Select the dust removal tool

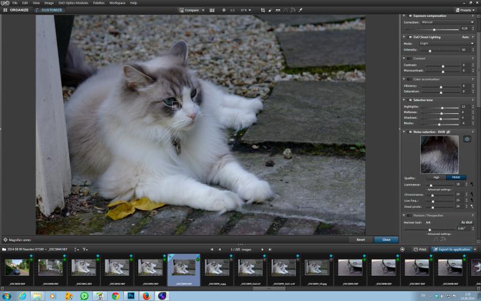point(270,10)
